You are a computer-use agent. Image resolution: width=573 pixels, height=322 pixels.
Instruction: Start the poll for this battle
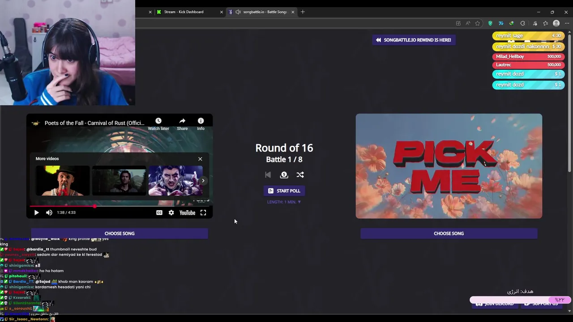[284, 191]
